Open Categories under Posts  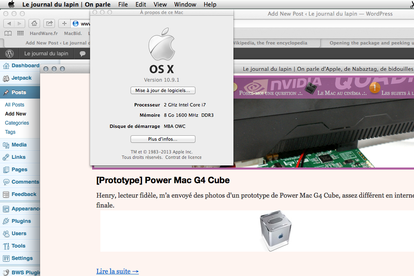click(x=17, y=123)
